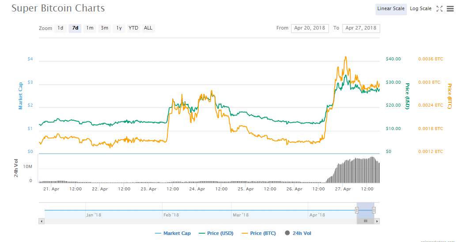Select the 1d zoom range

60,28
